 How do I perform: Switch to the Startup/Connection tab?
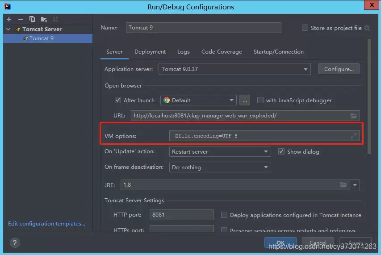tap(278, 52)
